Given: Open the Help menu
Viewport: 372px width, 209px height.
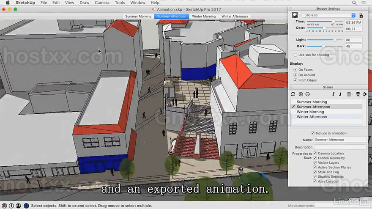Looking at the screenshot, I should coord(155,3).
